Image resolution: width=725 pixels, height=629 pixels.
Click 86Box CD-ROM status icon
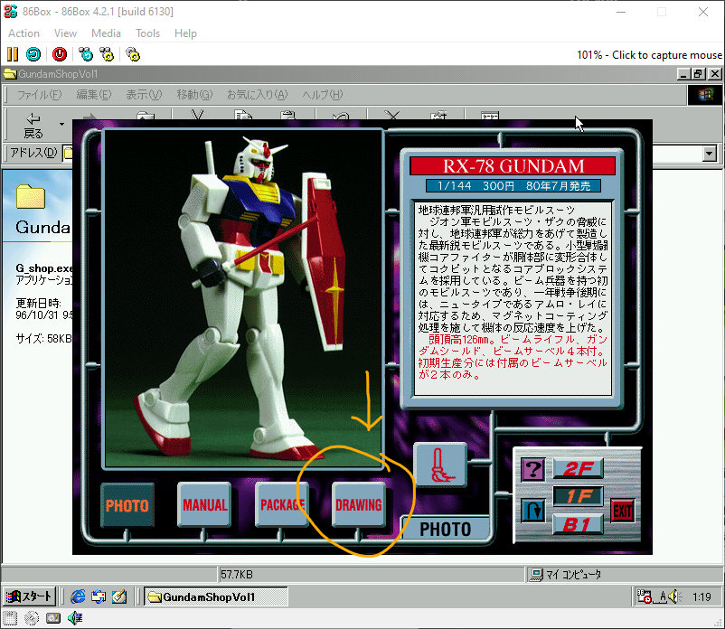pos(32,618)
